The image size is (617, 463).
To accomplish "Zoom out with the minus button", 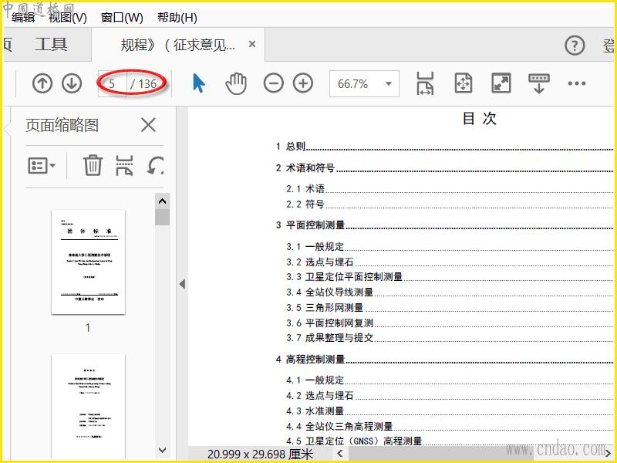I will (274, 83).
